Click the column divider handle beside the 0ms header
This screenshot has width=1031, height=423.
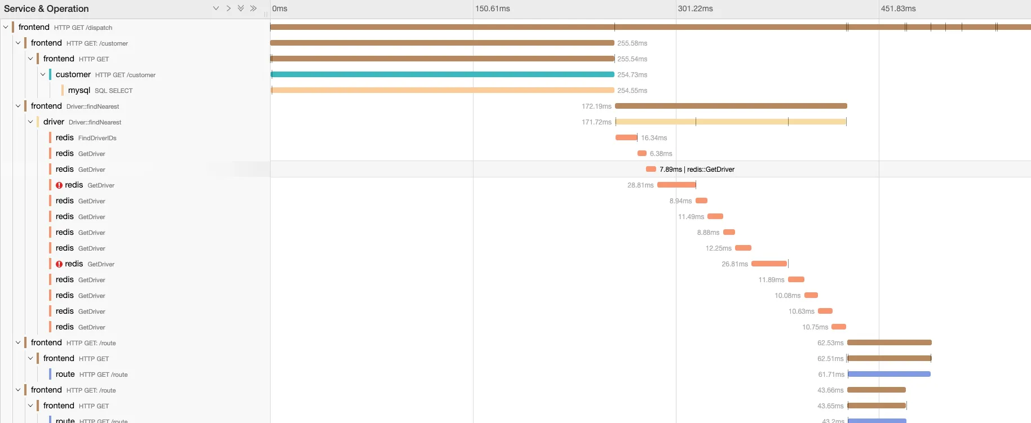(266, 15)
